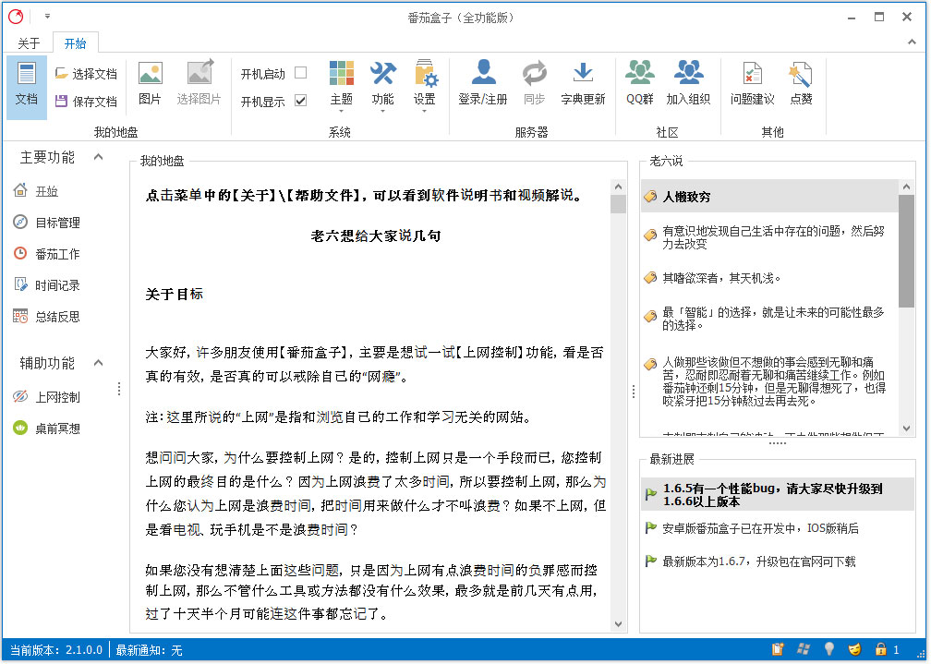Click the 老六说 scroll up arrow
The image size is (931, 664).
coord(906,187)
